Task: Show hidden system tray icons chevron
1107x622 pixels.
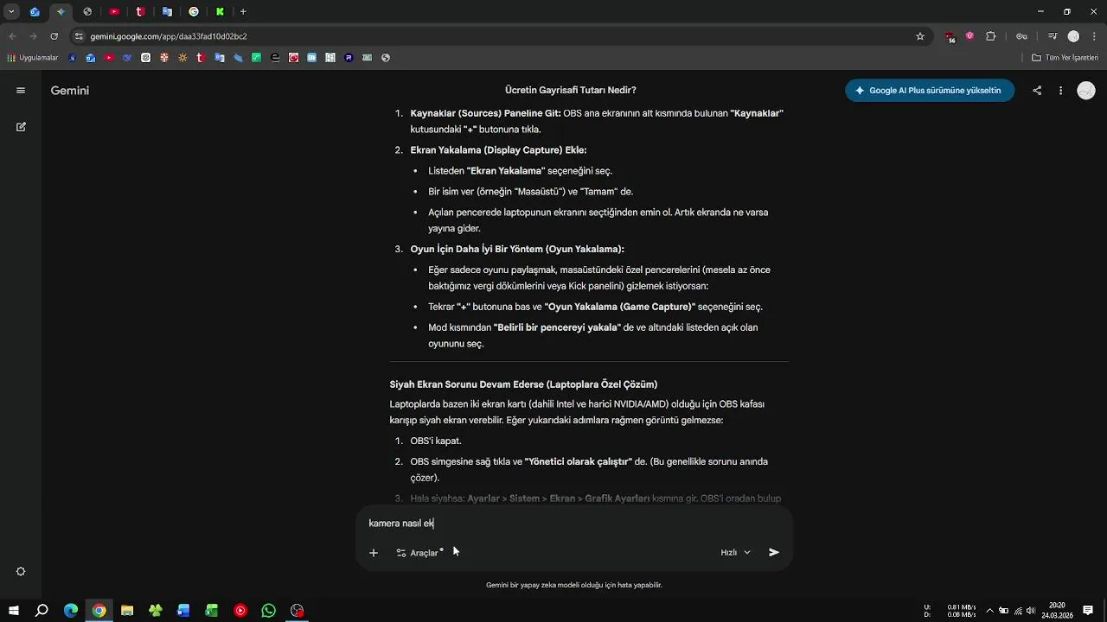Action: (x=990, y=611)
